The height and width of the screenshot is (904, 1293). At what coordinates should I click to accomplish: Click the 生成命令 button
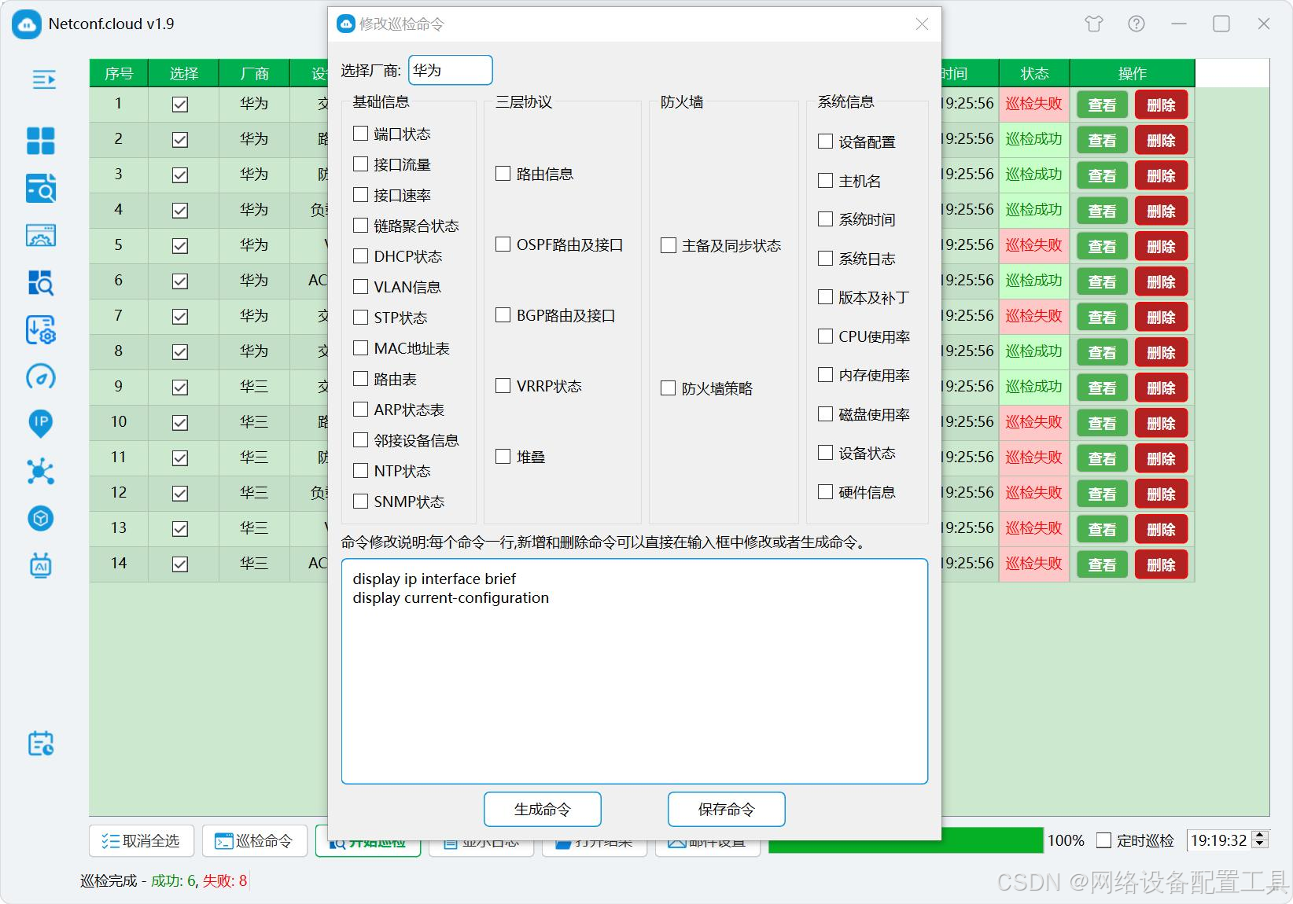(x=543, y=810)
